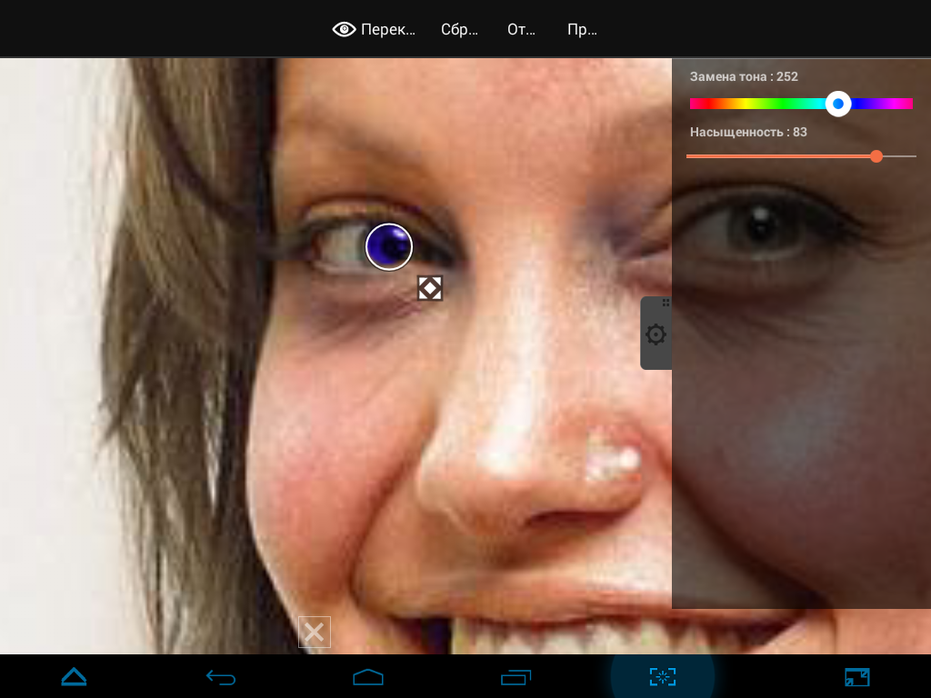This screenshot has width=931, height=698.
Task: Click the Насыщенность : 83 label
Action: (748, 132)
